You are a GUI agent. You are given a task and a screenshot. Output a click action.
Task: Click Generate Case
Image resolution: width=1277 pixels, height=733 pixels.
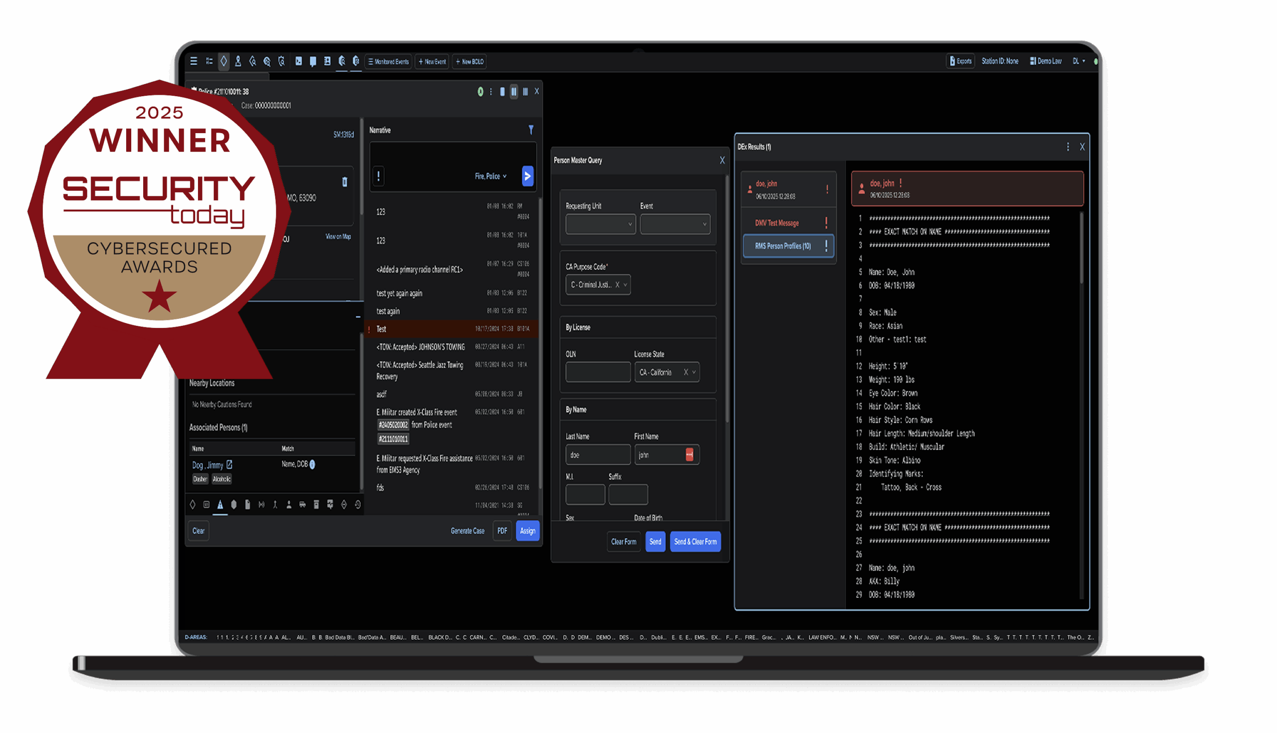tap(467, 531)
